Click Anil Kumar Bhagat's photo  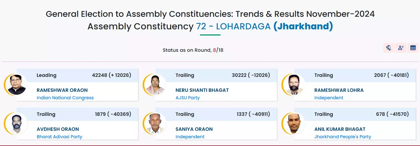coord(294,124)
